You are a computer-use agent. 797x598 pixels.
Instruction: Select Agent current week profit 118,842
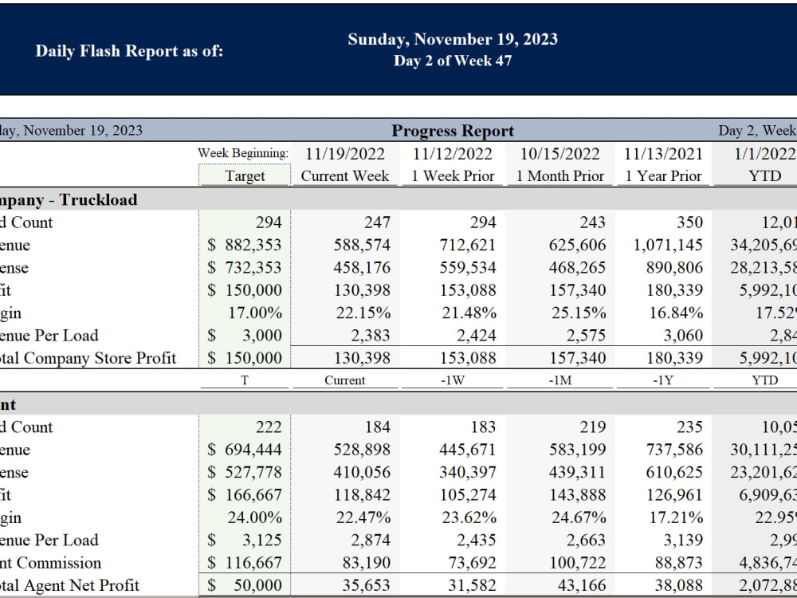[362, 495]
